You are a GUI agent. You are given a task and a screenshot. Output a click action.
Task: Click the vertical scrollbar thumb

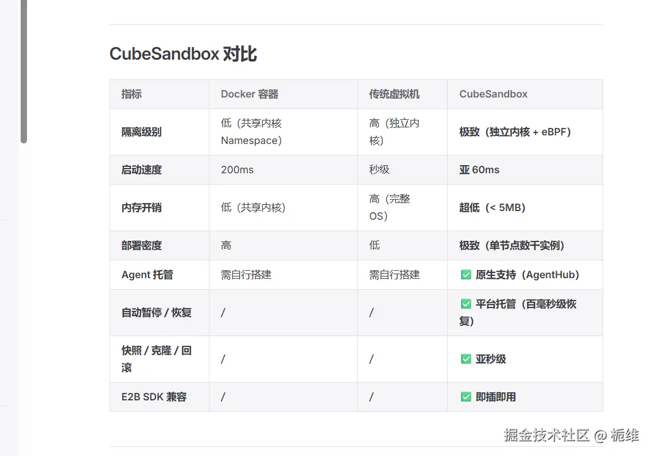pos(24,72)
